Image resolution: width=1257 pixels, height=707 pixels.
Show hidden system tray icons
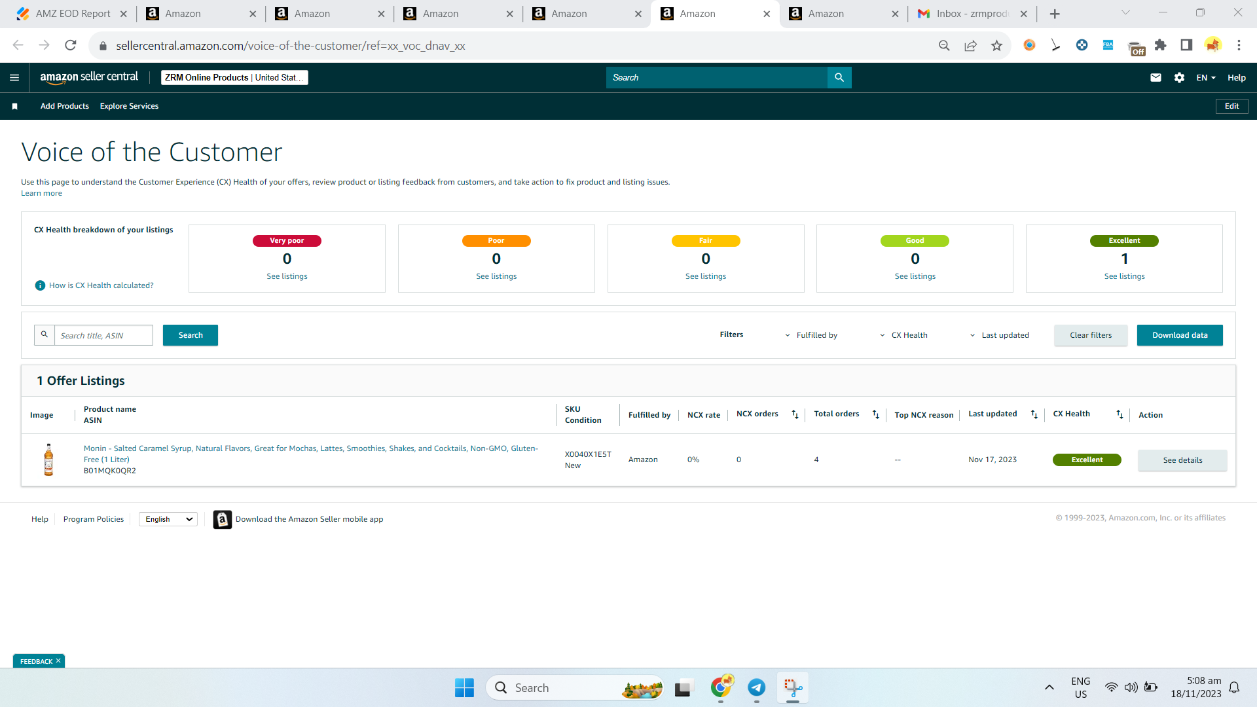click(x=1049, y=687)
